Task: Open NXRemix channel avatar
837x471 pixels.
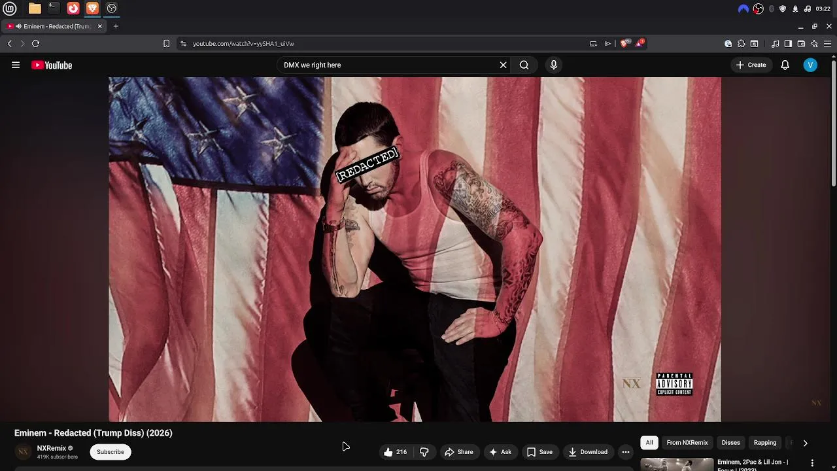Action: (x=23, y=452)
